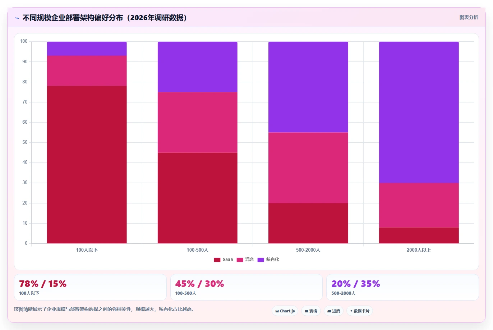Select the 混合 segment of 100-500人 bar
This screenshot has width=493, height=330.
(197, 123)
